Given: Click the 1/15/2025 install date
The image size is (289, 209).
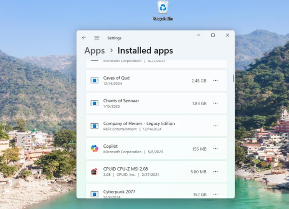Looking at the screenshot, I should pyautogui.click(x=112, y=106).
